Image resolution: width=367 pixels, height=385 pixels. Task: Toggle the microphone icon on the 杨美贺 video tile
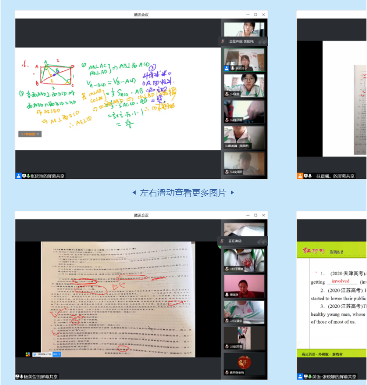(227, 295)
